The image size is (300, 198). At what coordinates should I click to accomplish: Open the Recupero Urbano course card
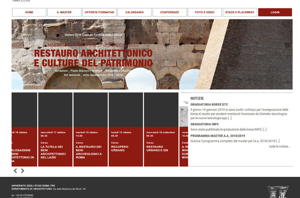click(126, 129)
